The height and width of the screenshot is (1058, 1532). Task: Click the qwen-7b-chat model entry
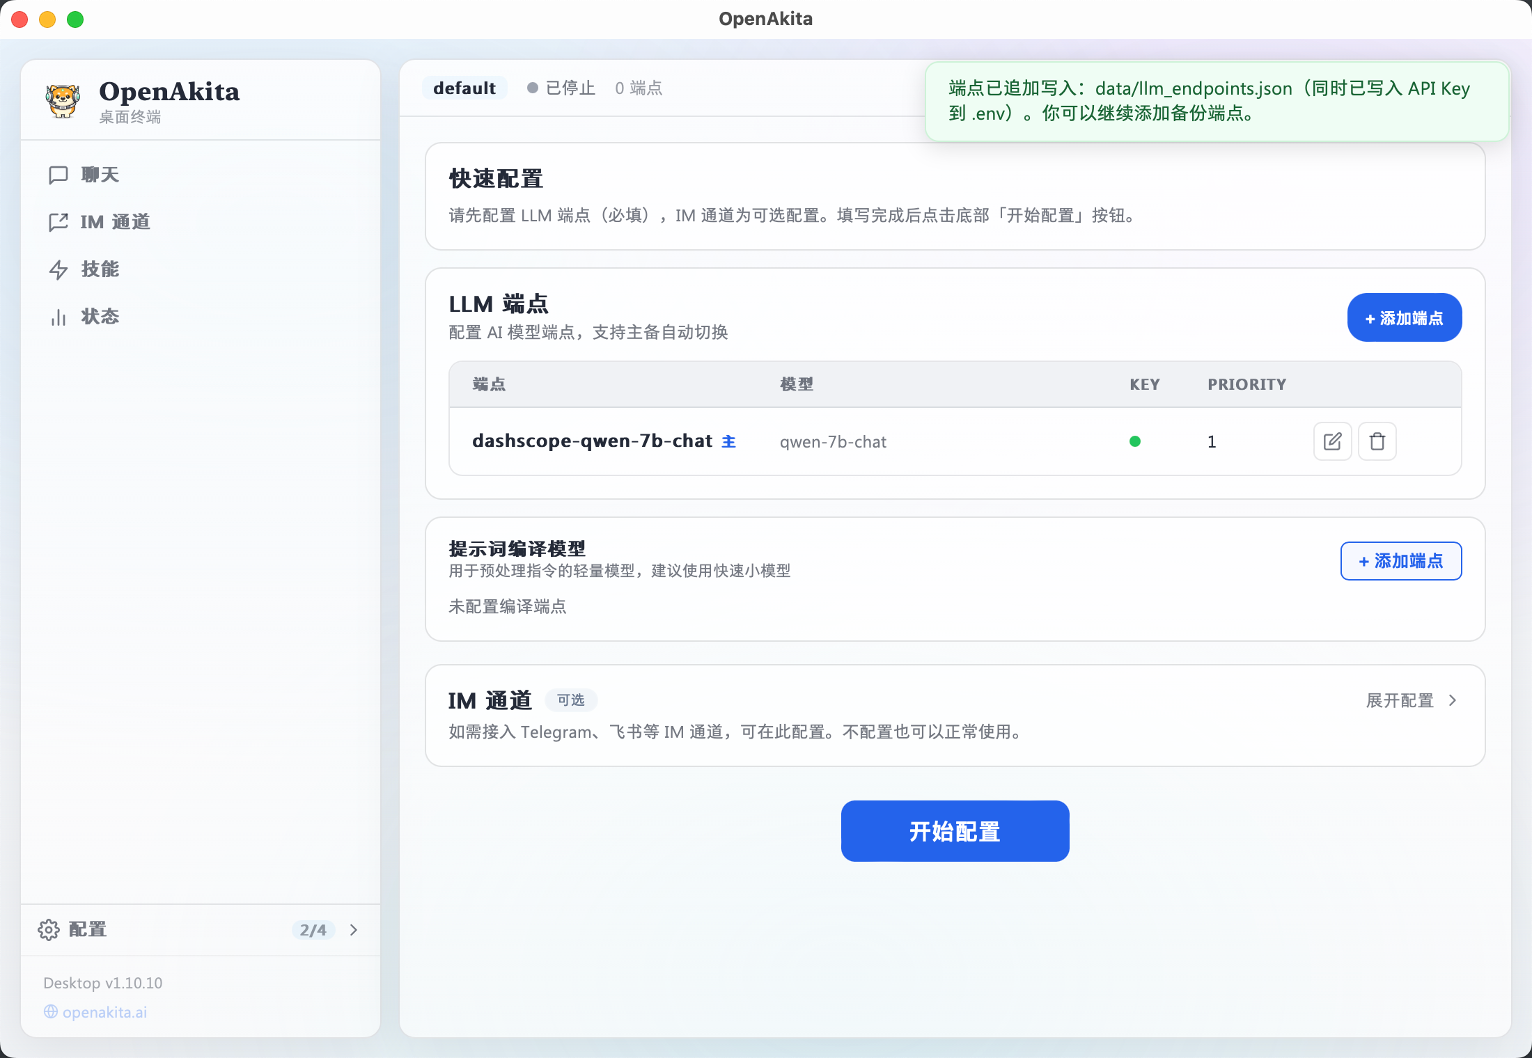833,441
